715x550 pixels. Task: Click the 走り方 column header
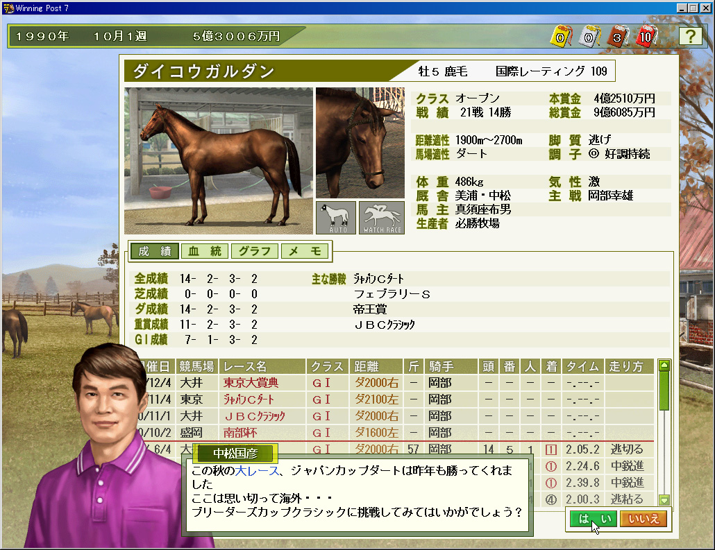pos(630,366)
